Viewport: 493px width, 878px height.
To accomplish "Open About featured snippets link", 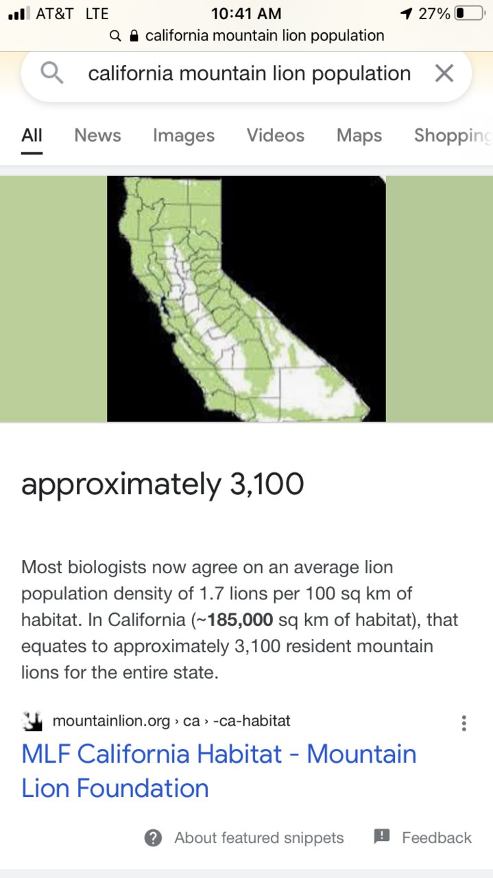I will pyautogui.click(x=258, y=837).
